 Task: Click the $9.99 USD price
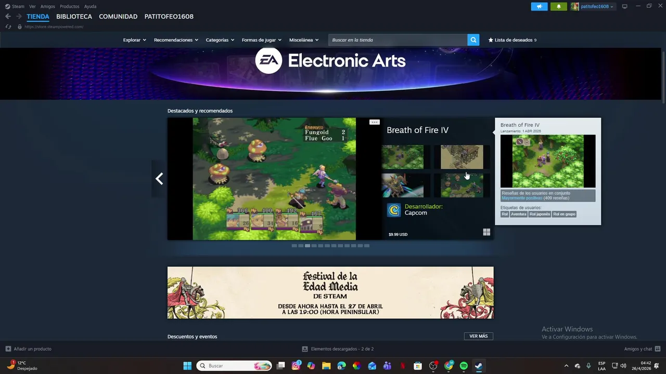398,234
